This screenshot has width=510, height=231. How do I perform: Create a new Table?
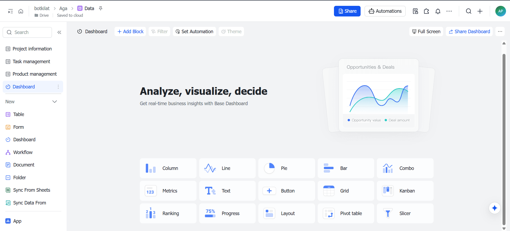point(33,114)
